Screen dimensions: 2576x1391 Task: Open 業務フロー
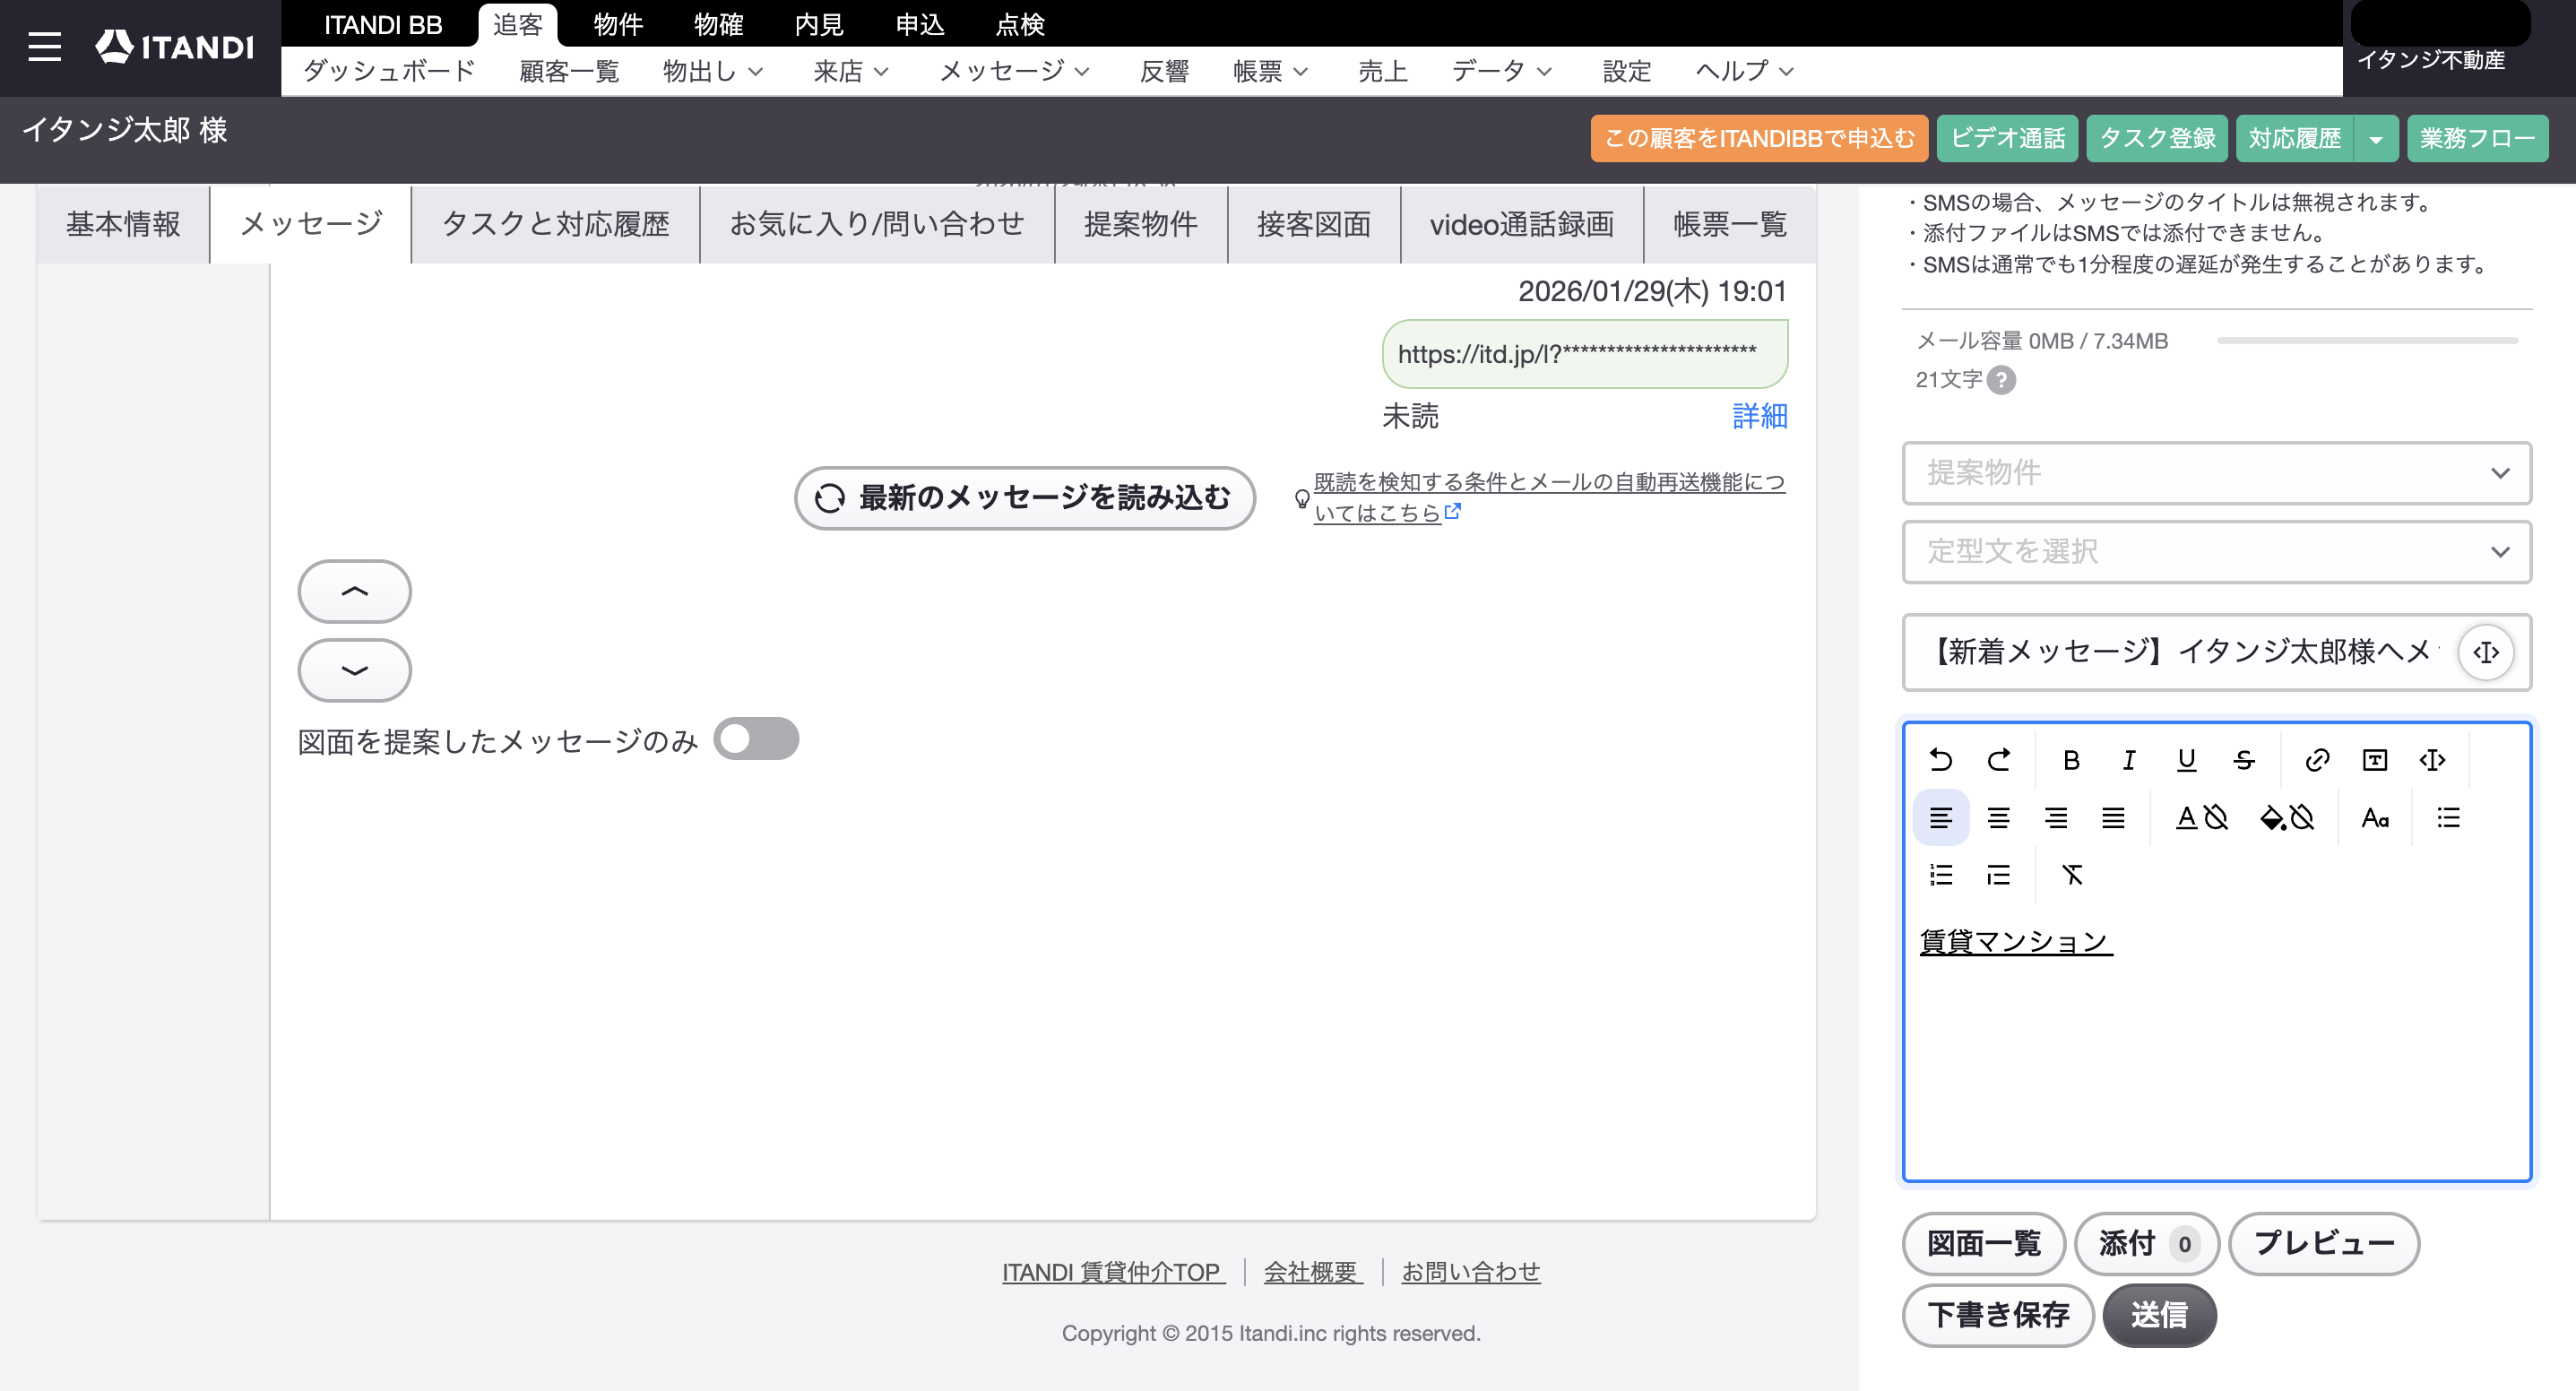pos(2477,139)
